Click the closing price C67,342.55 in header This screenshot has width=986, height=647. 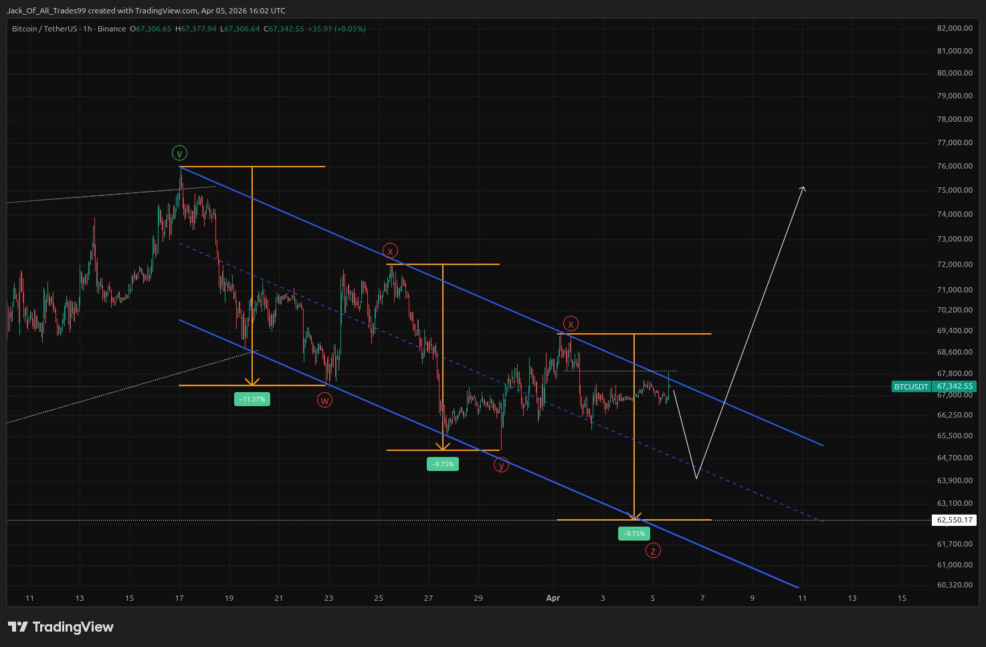tap(284, 29)
